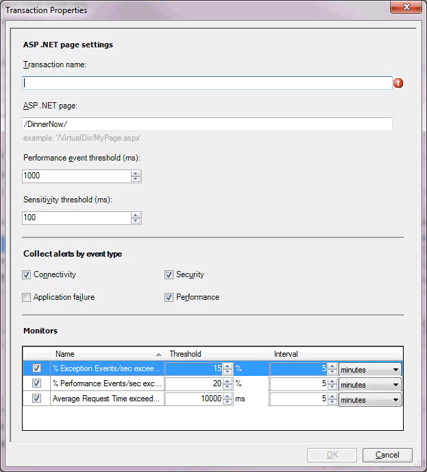
Task: Enable the Application failure checkbox
Action: (x=27, y=298)
